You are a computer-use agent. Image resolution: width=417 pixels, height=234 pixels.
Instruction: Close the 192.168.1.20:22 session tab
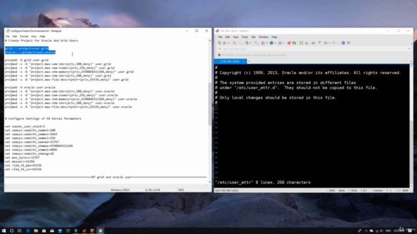tap(244, 62)
